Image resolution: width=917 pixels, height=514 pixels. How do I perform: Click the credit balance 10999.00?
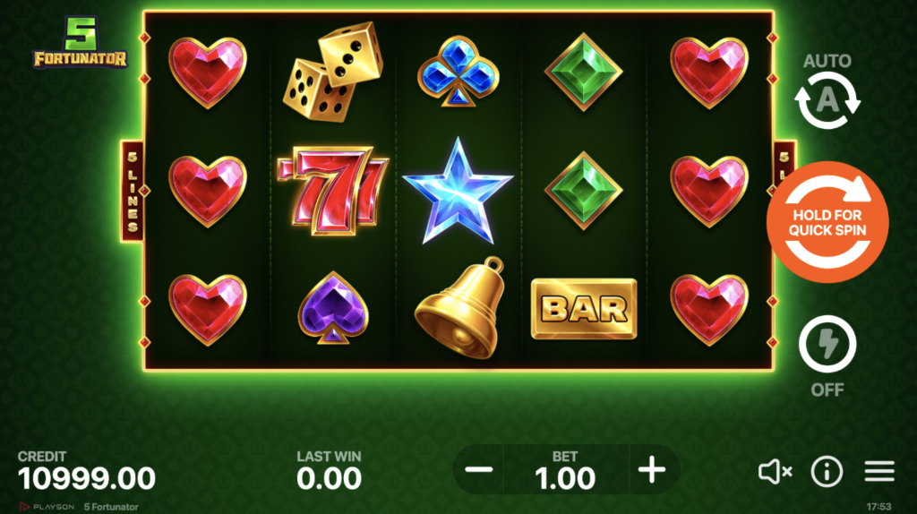coord(87,478)
